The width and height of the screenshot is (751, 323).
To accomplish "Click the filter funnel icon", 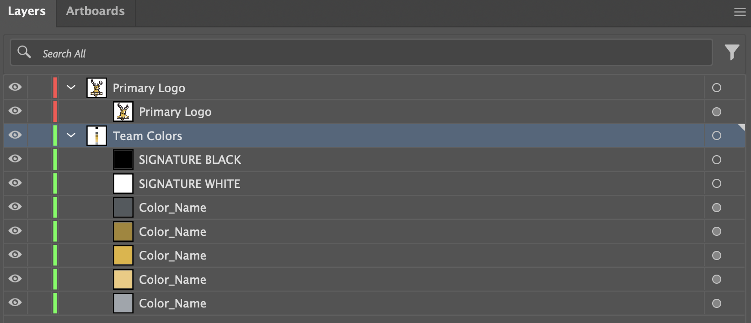I will [732, 52].
